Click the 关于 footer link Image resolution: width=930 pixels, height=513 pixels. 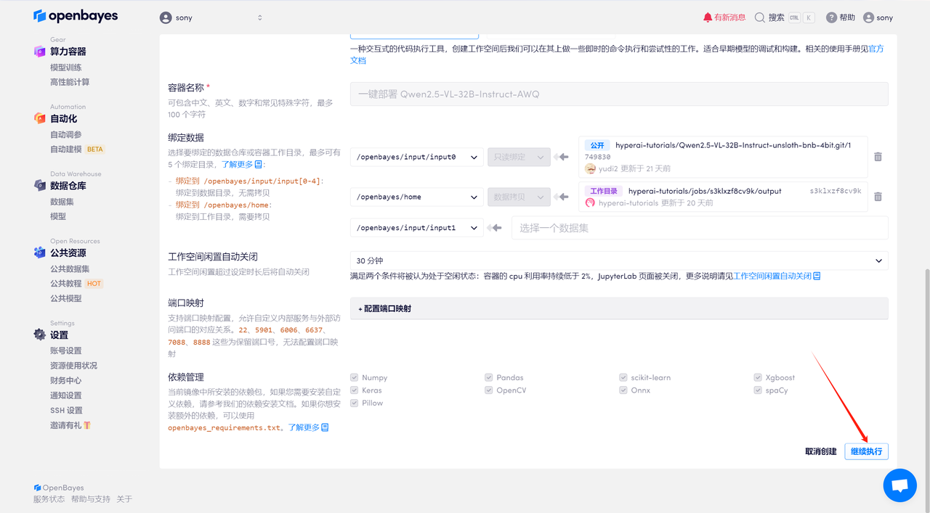pos(124,499)
